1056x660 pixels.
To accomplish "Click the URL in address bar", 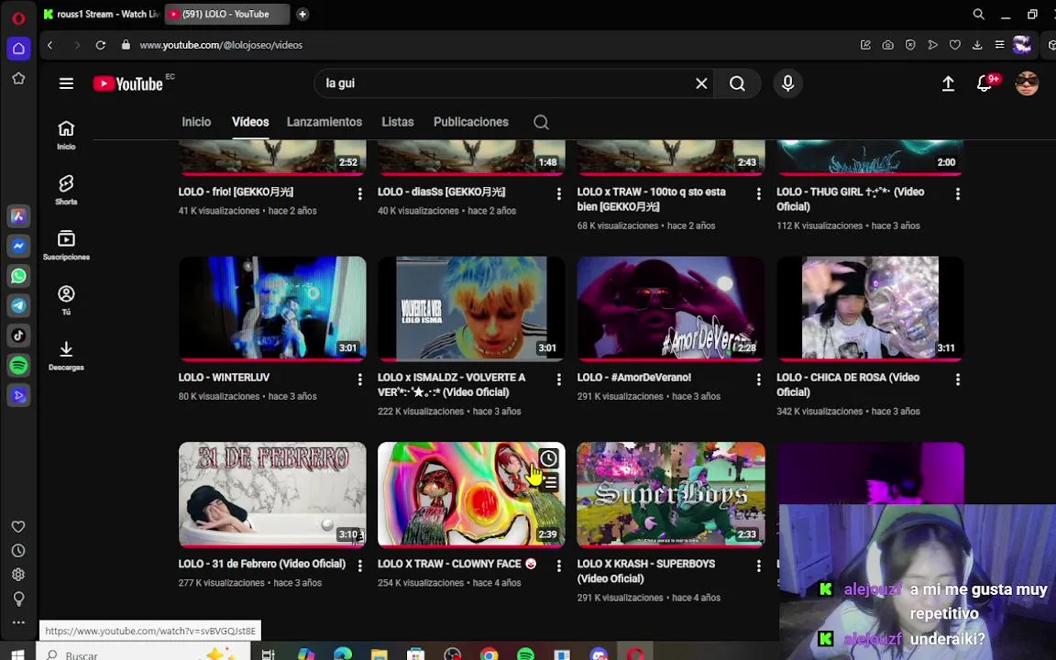I will 221,45.
